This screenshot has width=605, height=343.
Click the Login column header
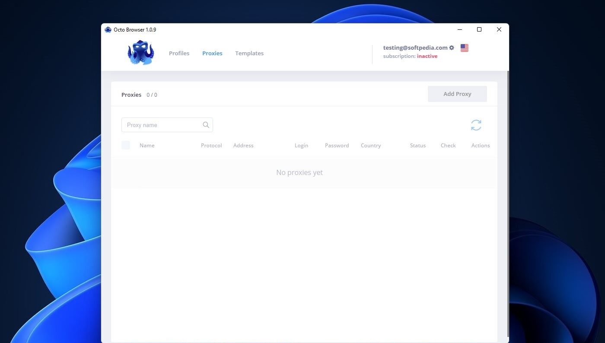[301, 146]
